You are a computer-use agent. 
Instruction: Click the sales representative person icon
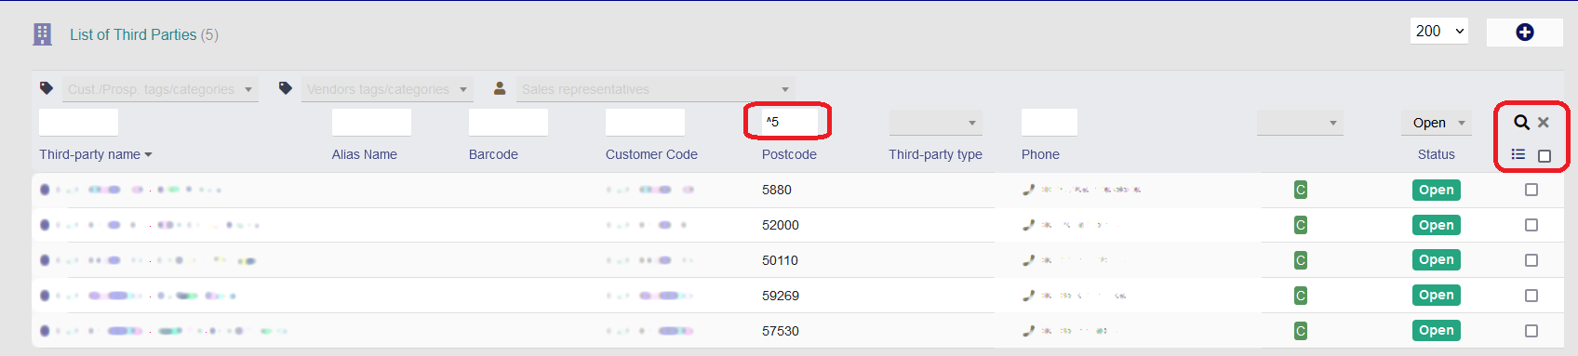tap(500, 88)
